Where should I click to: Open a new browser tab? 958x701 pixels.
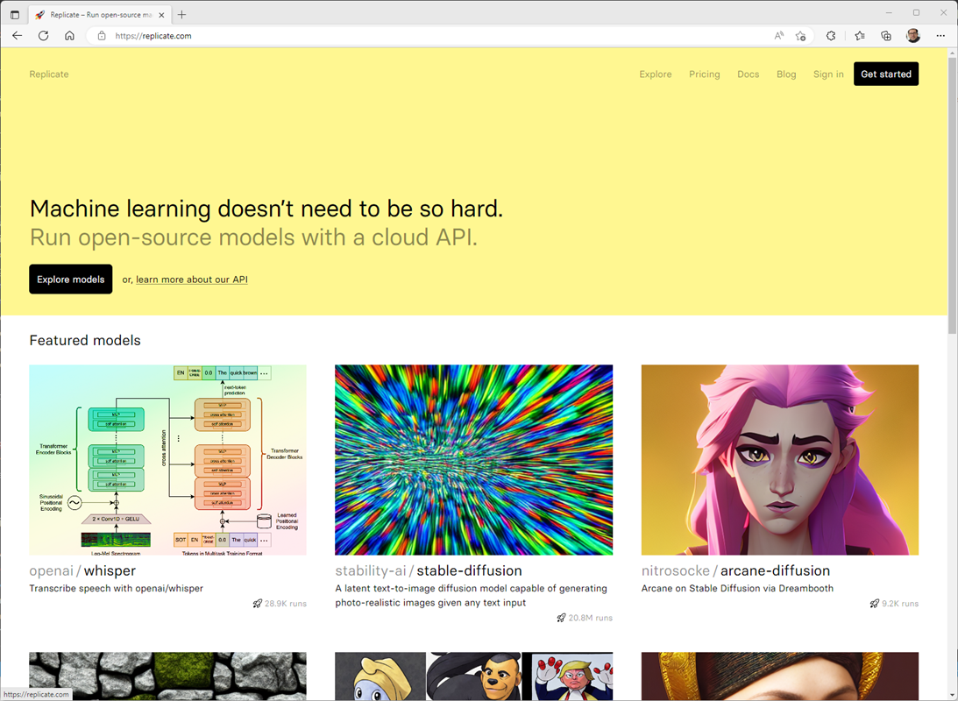point(181,15)
